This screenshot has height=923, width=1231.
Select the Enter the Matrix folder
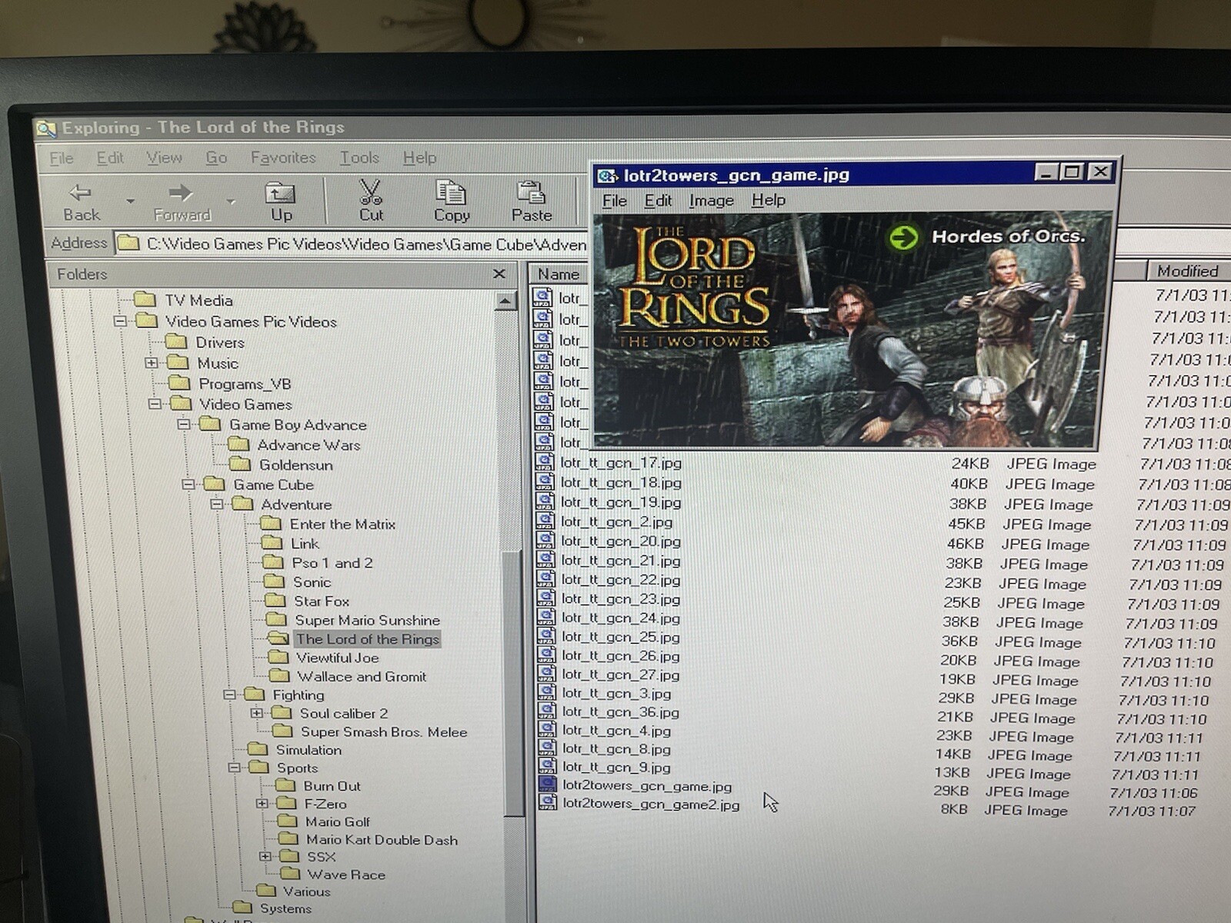342,524
